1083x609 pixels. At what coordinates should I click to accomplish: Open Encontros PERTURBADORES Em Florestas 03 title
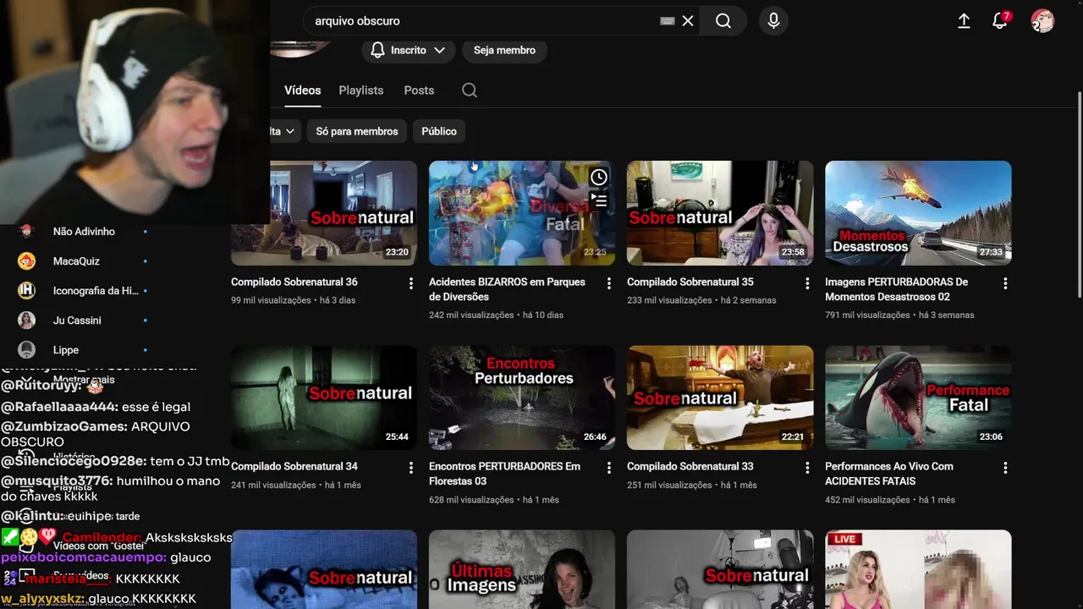coord(505,474)
